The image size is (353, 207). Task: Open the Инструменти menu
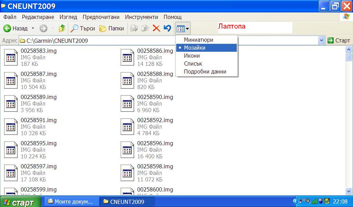click(x=141, y=17)
